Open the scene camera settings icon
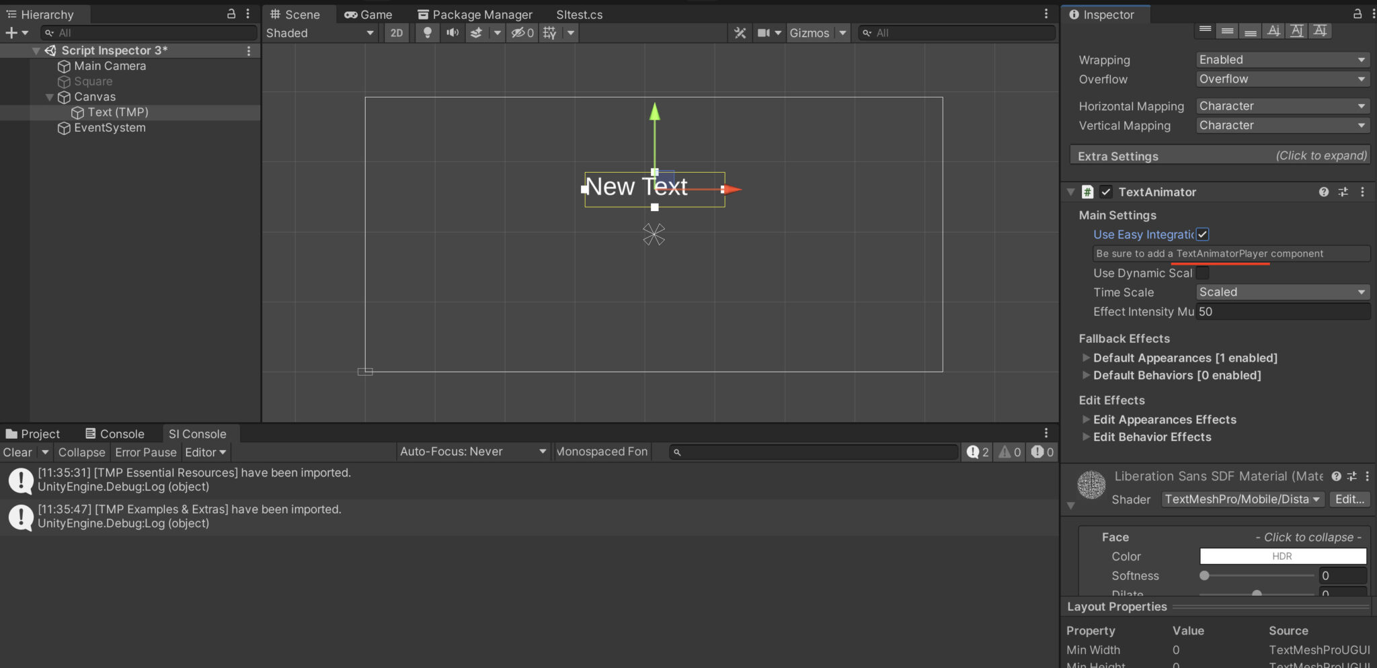 pyautogui.click(x=765, y=32)
